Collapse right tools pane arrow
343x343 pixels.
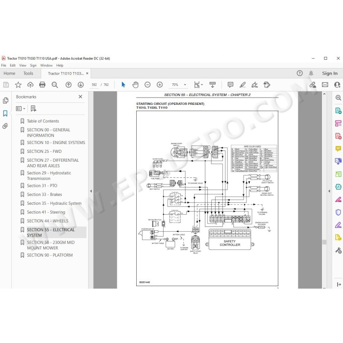coord(329,191)
